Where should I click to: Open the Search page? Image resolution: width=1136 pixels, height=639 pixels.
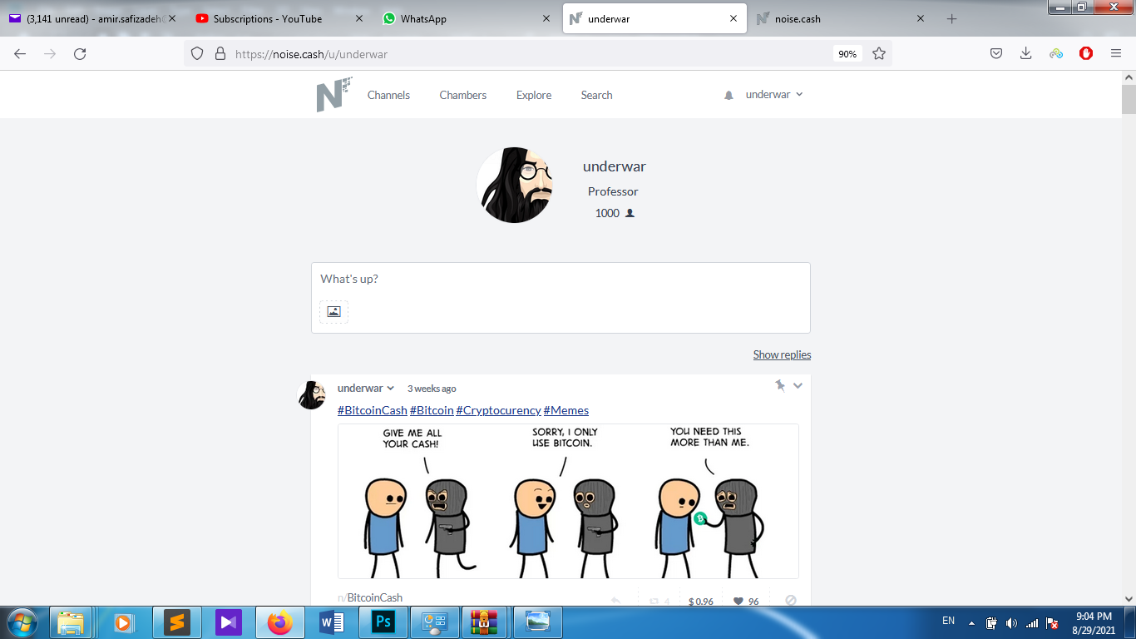596,95
